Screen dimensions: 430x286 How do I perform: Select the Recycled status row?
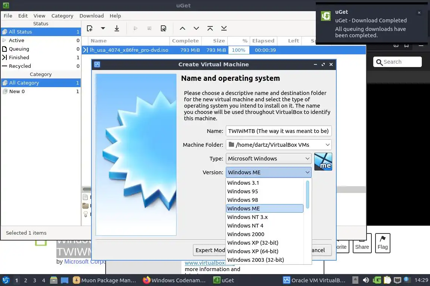(41, 66)
